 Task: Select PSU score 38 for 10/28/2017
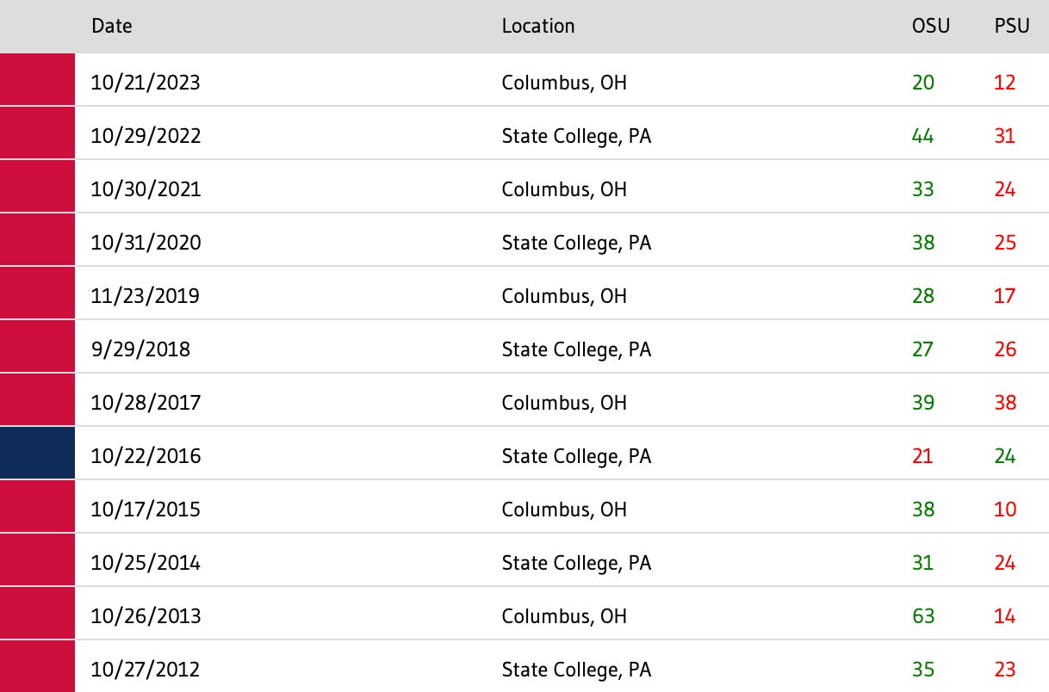point(1004,403)
